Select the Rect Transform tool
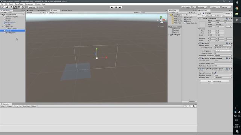The image size is (241, 135). coord(19,7)
